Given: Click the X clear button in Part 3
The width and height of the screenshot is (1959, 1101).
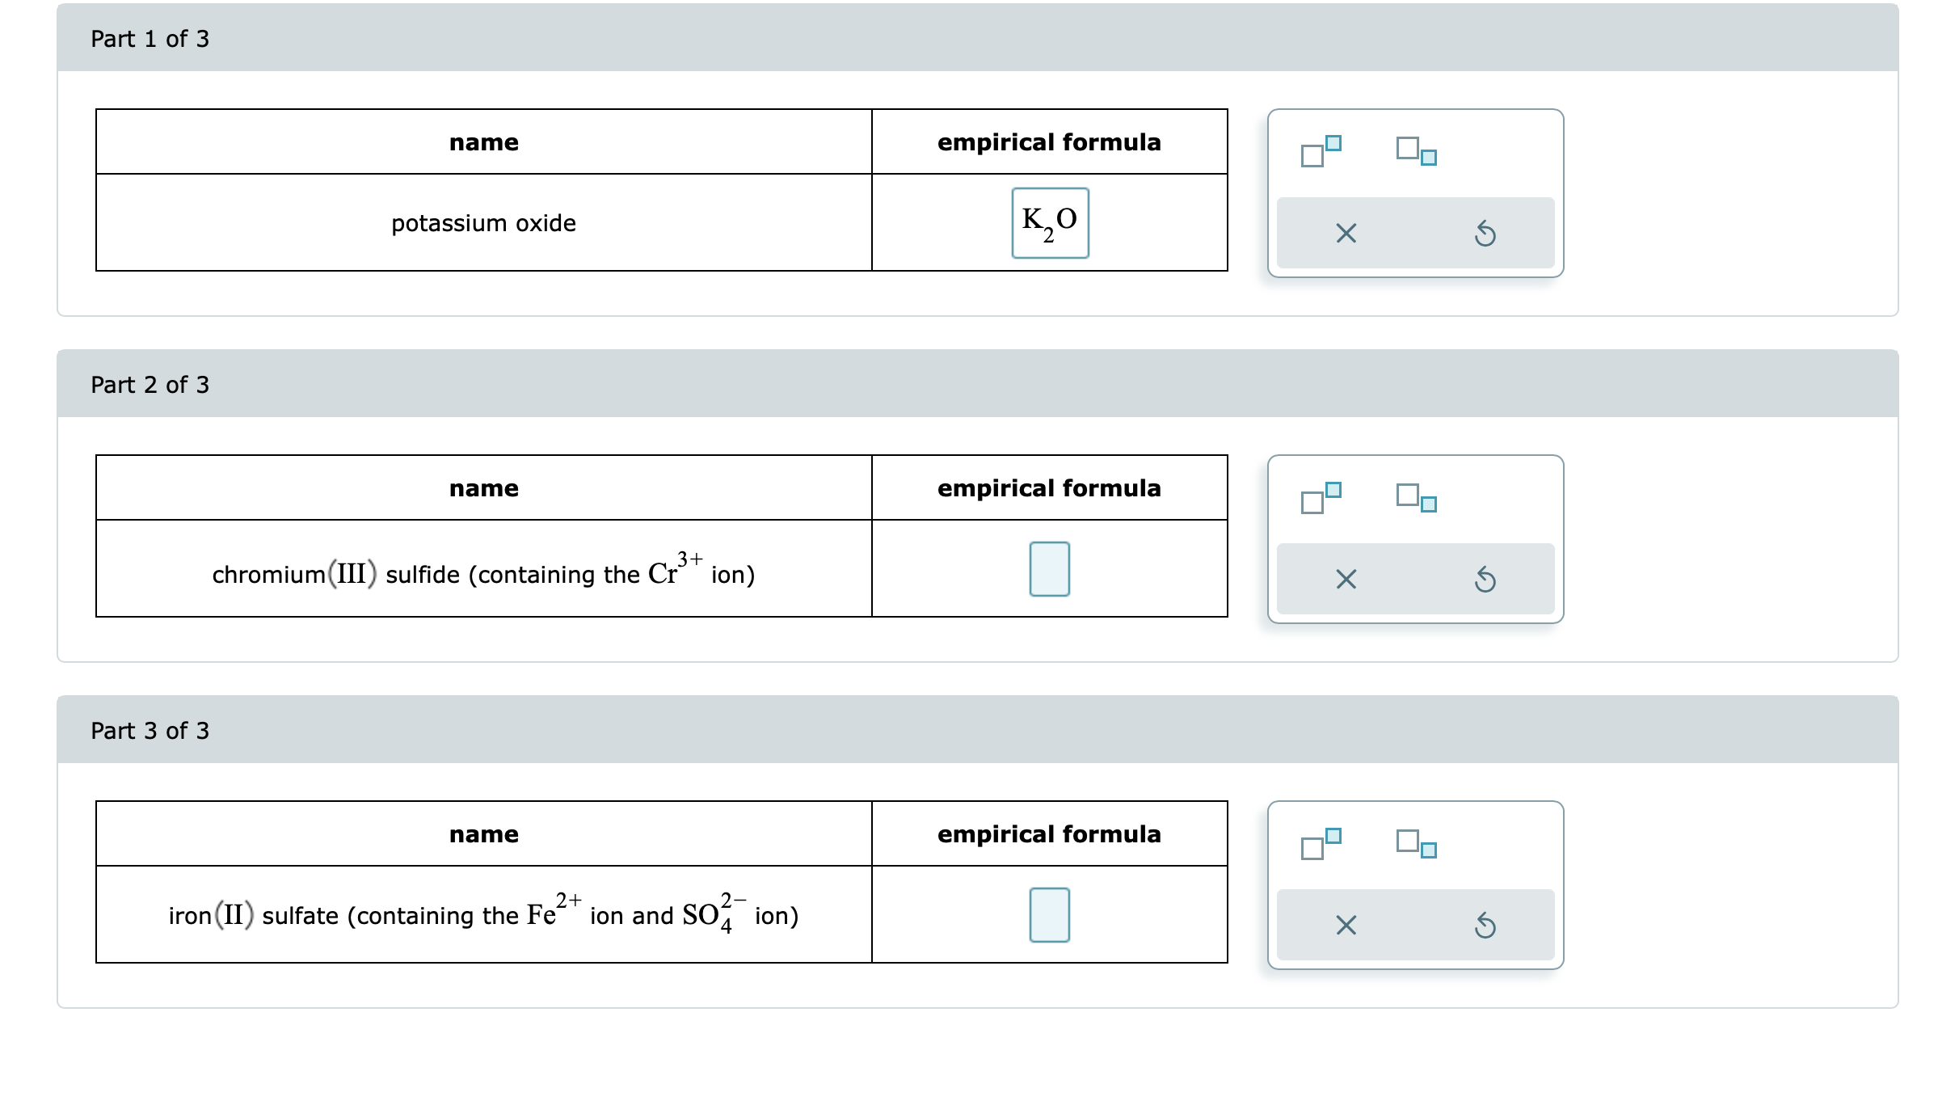Looking at the screenshot, I should 1344,925.
